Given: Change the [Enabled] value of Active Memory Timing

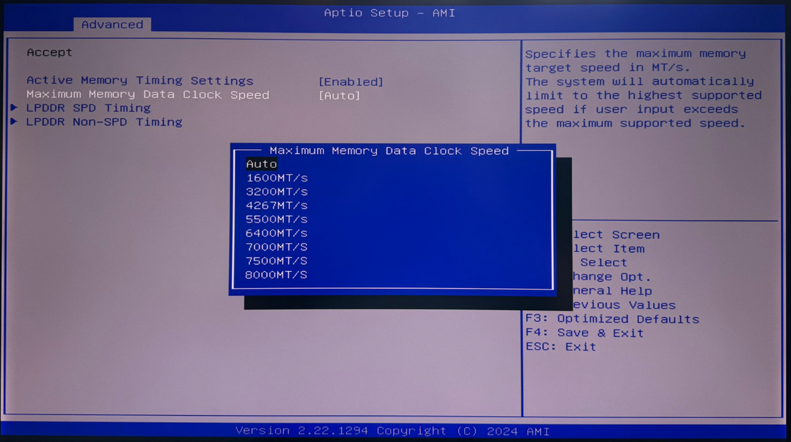Looking at the screenshot, I should pyautogui.click(x=350, y=81).
